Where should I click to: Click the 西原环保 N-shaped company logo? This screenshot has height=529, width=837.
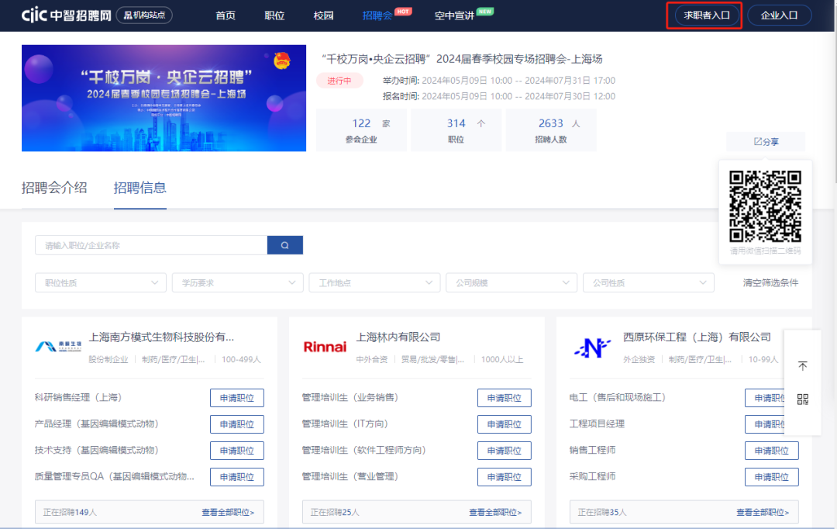coord(593,347)
